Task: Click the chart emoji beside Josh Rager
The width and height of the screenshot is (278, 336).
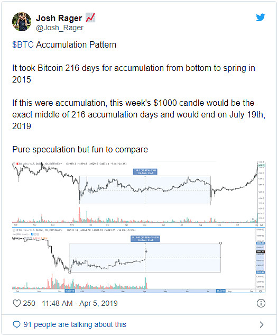Action: click(x=90, y=18)
